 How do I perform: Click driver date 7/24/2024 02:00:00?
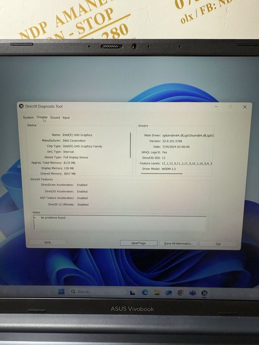coord(176,147)
